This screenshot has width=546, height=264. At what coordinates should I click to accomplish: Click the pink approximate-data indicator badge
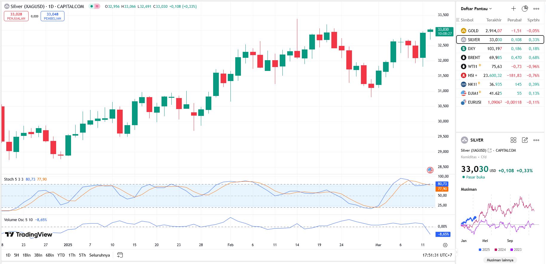[97, 6]
